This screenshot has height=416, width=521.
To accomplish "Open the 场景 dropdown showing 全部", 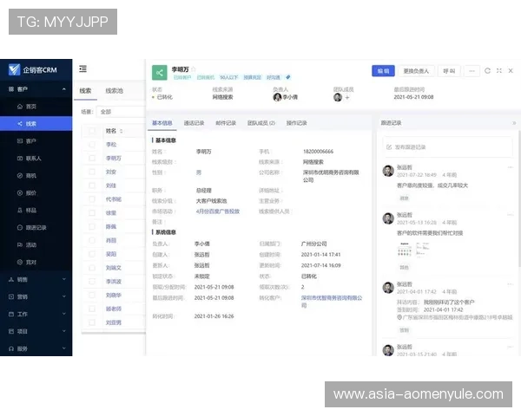I will click(121, 112).
